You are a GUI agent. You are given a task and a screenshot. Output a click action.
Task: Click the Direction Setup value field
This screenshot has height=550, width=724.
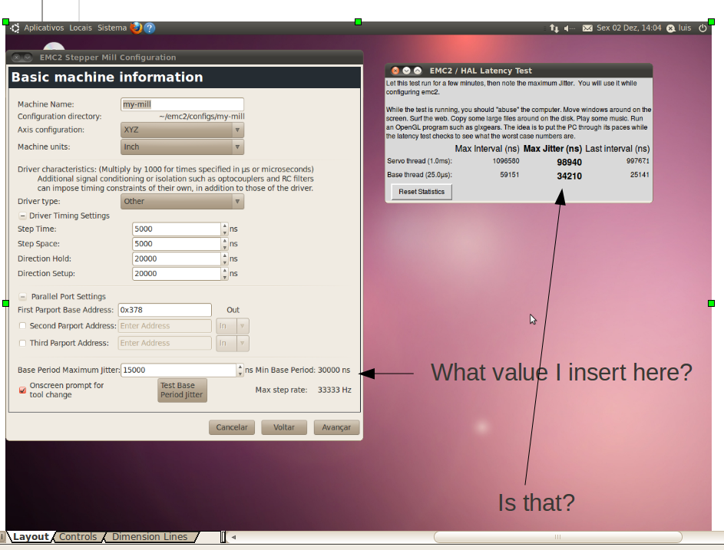point(177,274)
